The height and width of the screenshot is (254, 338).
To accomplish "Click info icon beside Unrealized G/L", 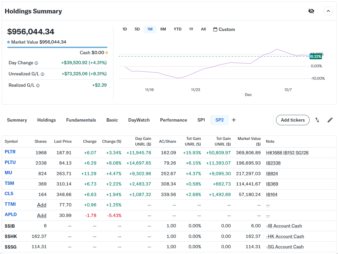I will (x=43, y=74).
